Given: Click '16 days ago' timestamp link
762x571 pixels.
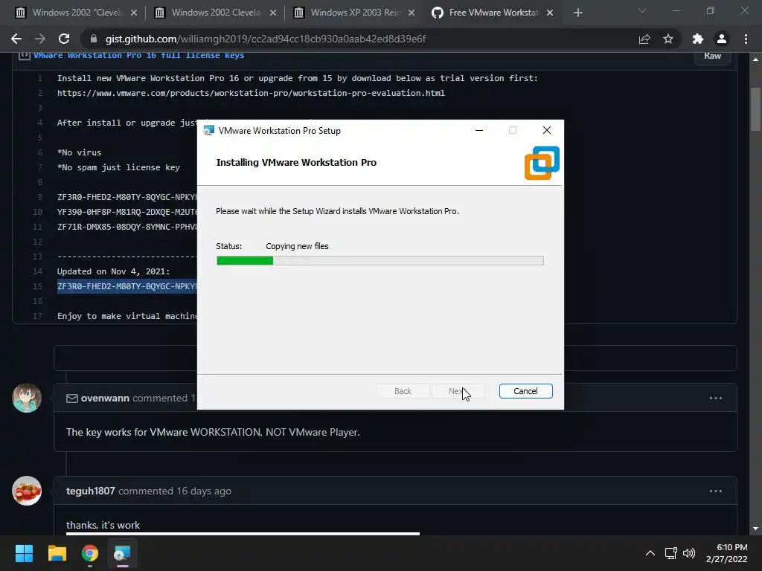Looking at the screenshot, I should 204,491.
